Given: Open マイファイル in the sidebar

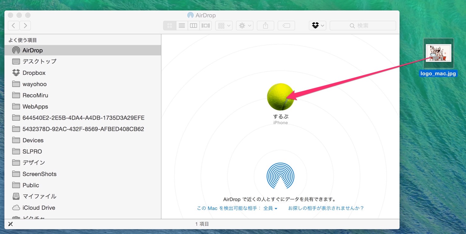Looking at the screenshot, I should (83, 196).
